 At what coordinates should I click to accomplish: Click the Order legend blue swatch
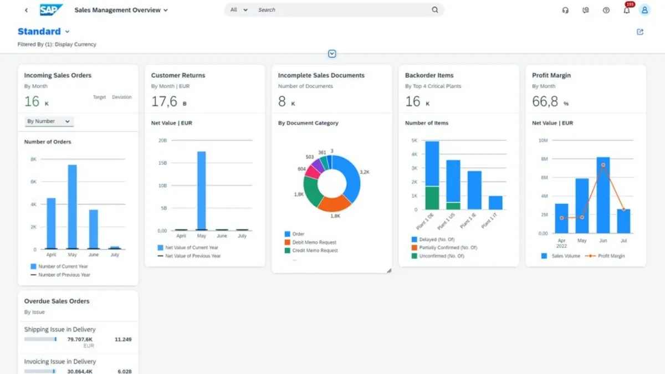tap(287, 234)
